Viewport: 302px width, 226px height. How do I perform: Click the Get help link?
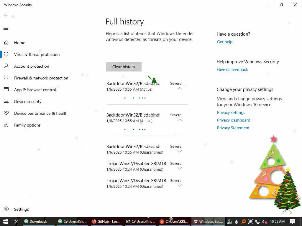click(x=224, y=42)
